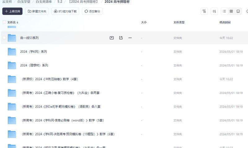This screenshot has height=148, width=248.
Task: Tick the checkbox for 曲一线53系列
Action: (4, 37)
